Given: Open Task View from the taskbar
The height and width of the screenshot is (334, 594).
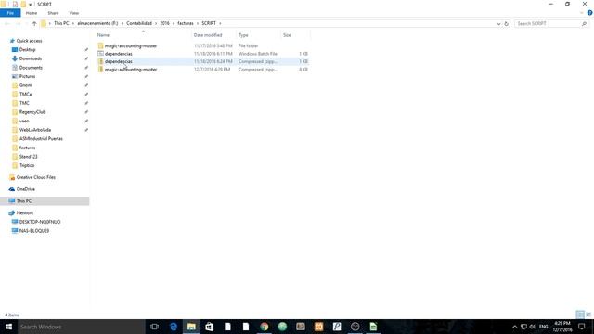Looking at the screenshot, I should click(155, 327).
